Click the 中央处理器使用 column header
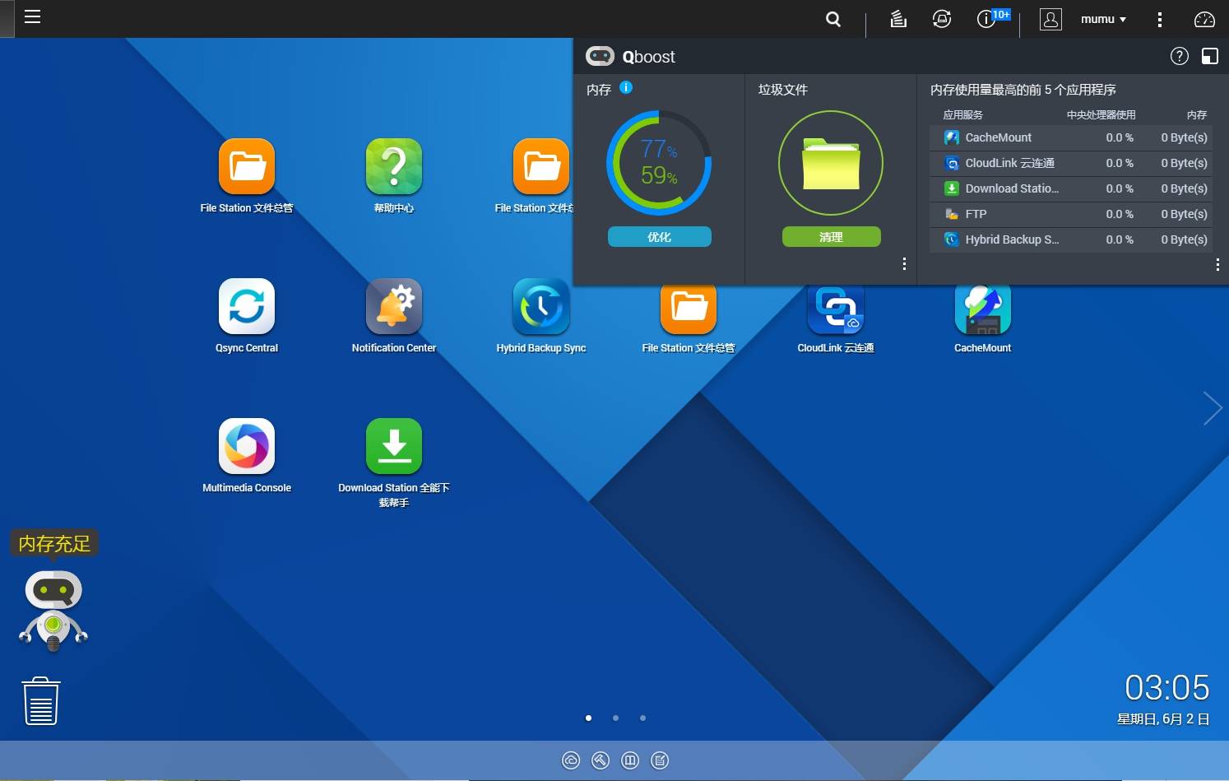 (x=1101, y=114)
